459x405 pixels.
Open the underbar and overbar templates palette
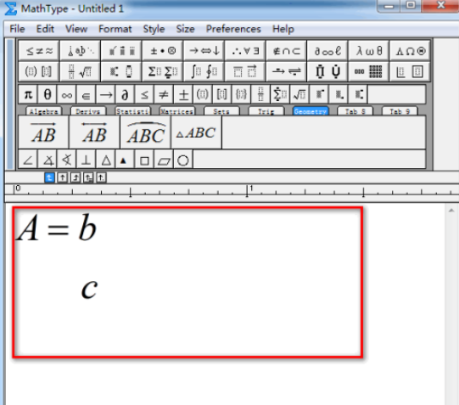coord(245,71)
